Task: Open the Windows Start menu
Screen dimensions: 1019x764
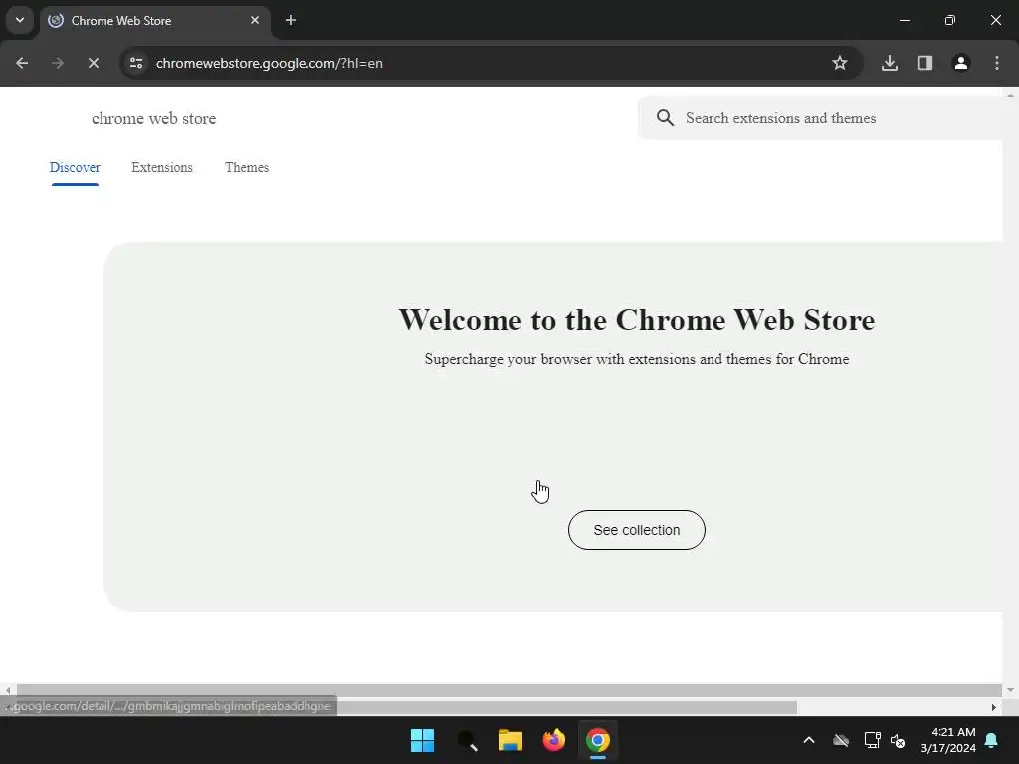Action: pyautogui.click(x=422, y=740)
